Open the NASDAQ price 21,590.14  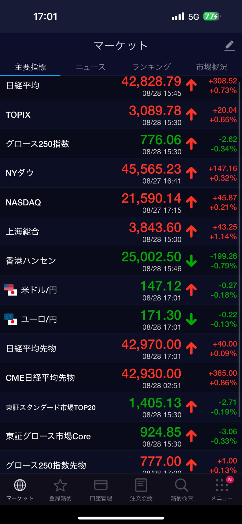151,198
